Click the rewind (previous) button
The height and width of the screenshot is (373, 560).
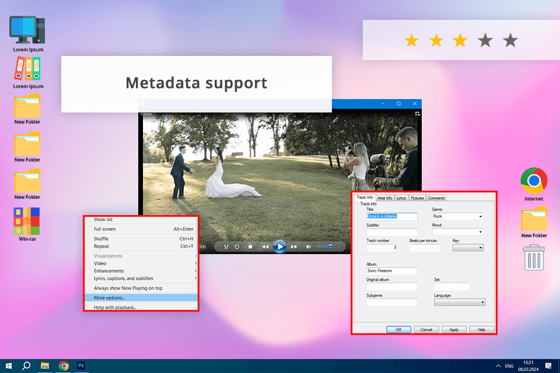click(x=265, y=247)
